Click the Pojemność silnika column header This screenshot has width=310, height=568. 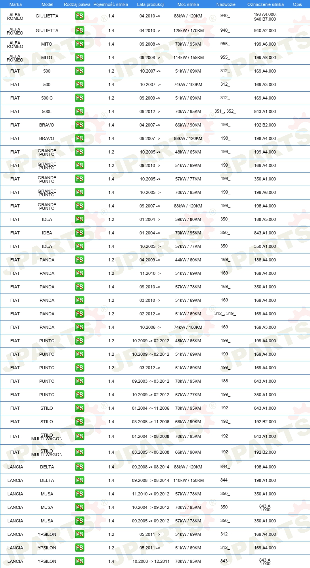point(111,4)
